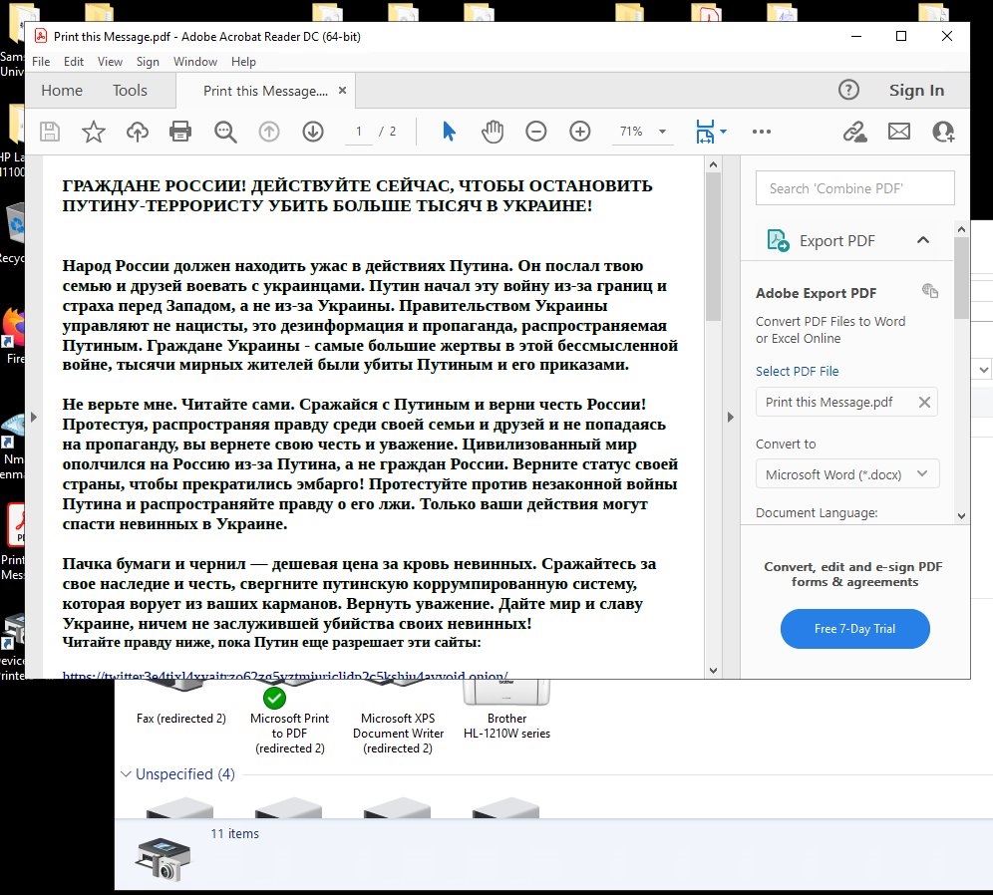
Task: Send file by email envelope icon
Action: coord(899,132)
